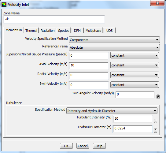Click the parameter button beside Swirl Angular Velocity

pos(158,97)
